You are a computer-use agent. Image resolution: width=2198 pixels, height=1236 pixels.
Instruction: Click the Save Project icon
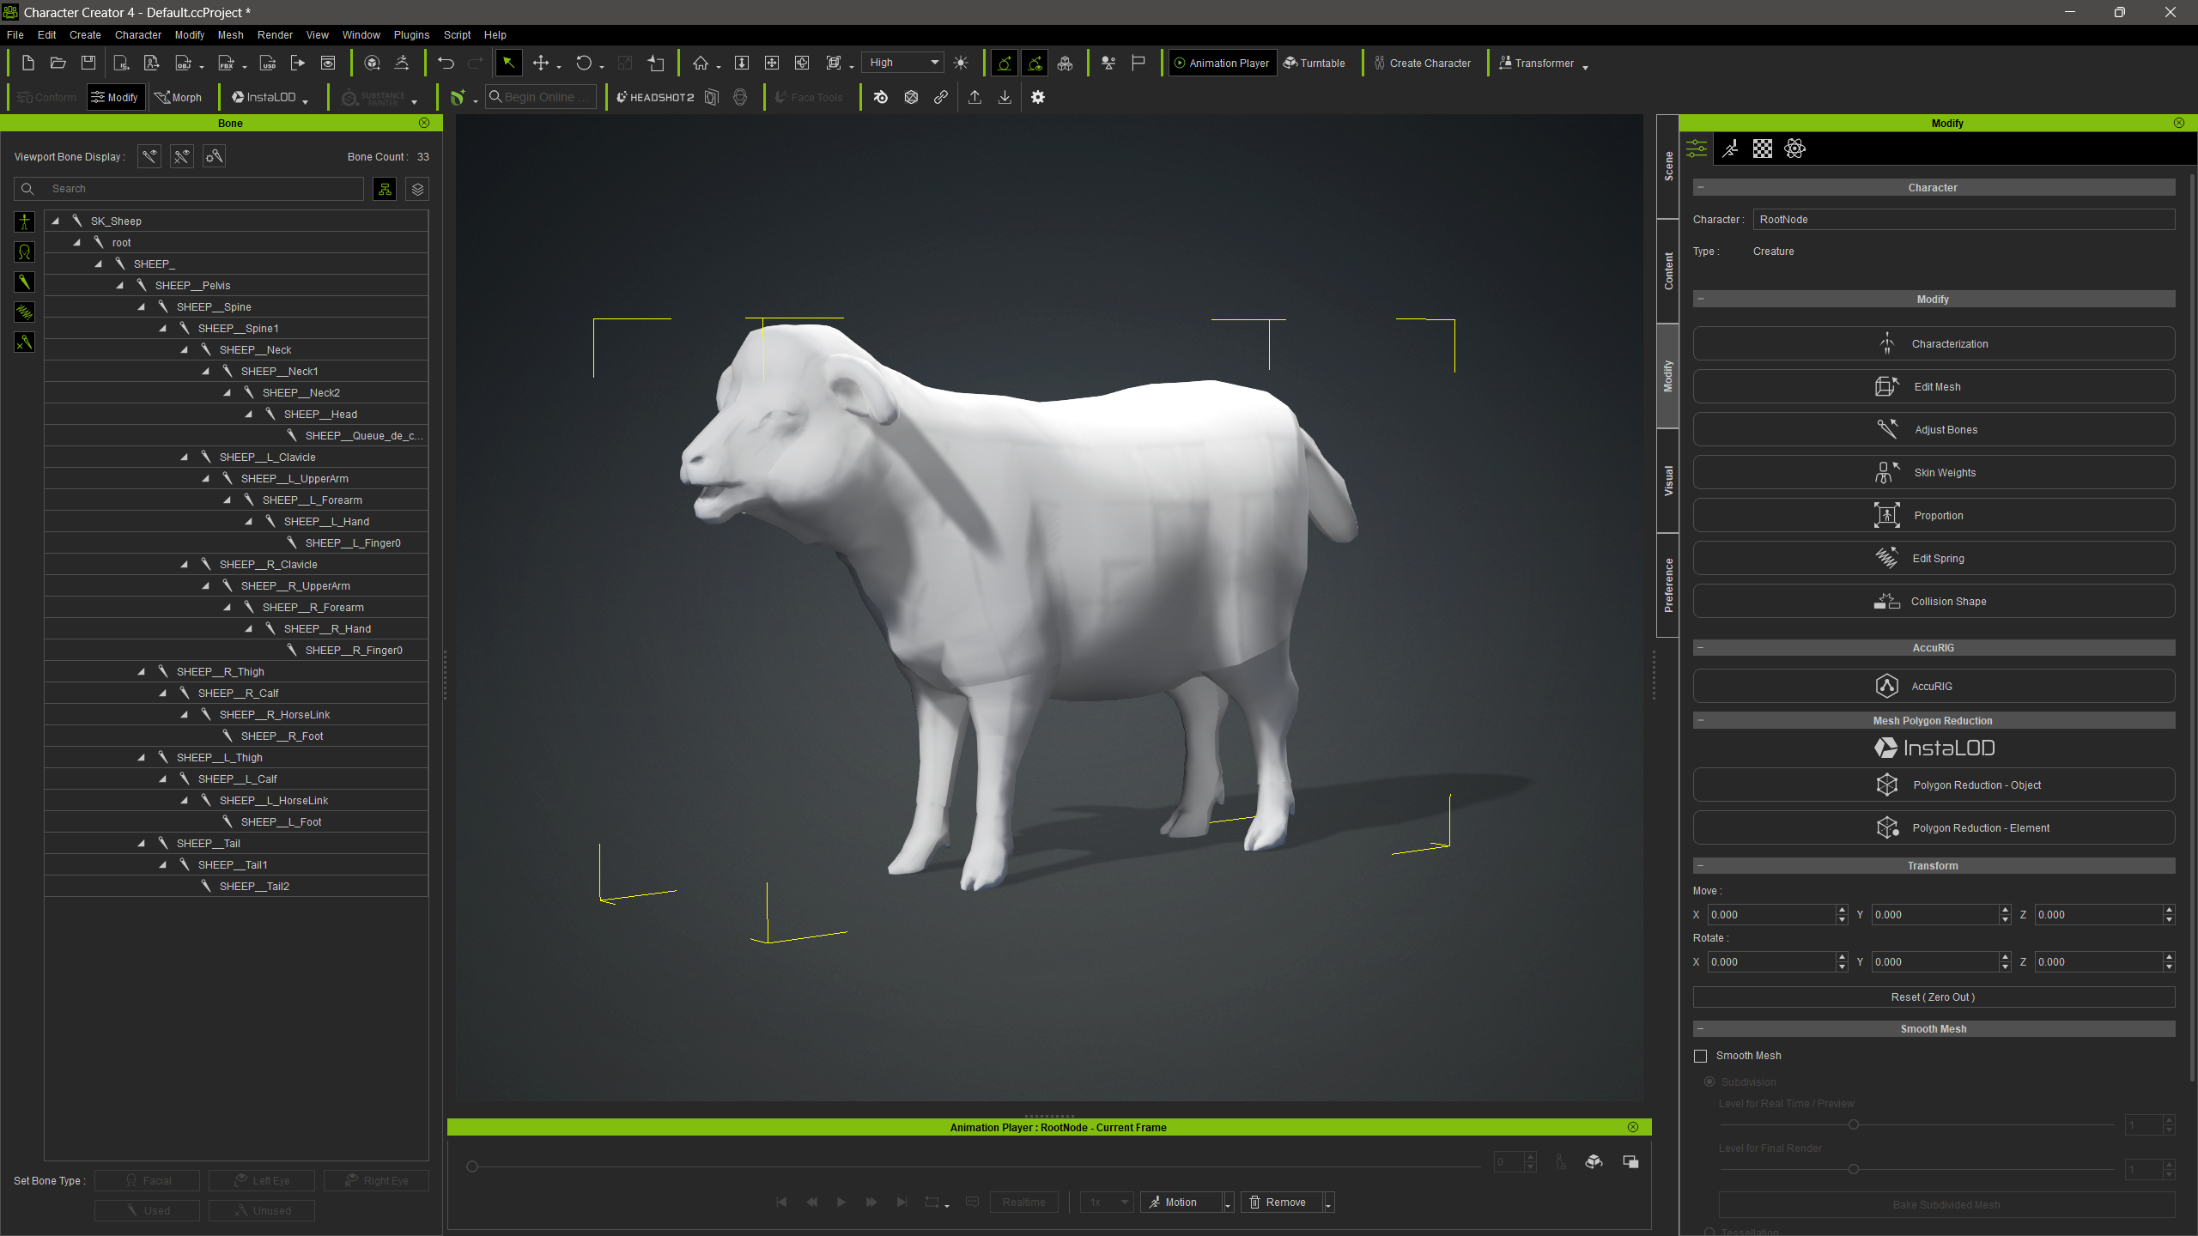88,63
